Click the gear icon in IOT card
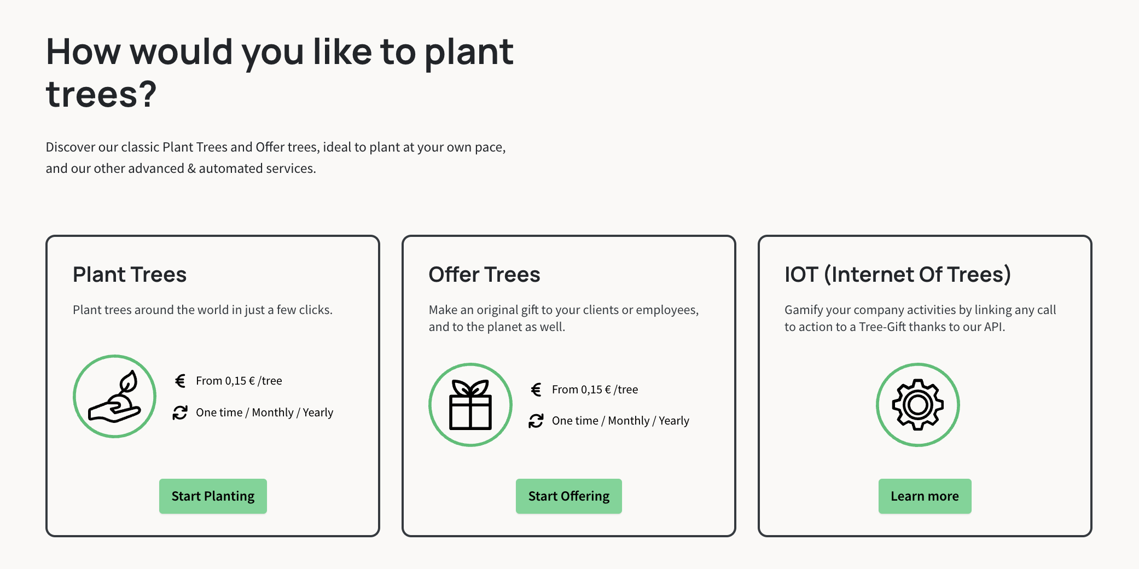The height and width of the screenshot is (569, 1139). coord(918,405)
